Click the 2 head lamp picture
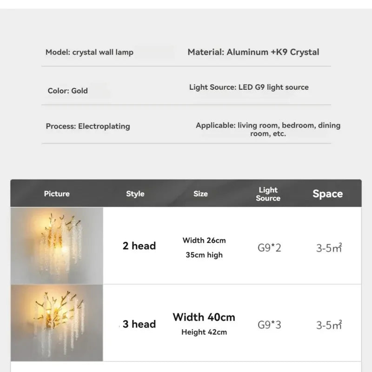The height and width of the screenshot is (372, 372). (x=57, y=246)
